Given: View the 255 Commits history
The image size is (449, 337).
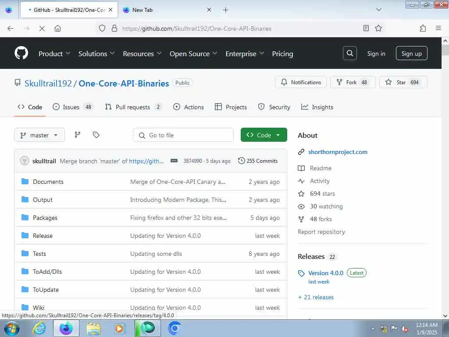Looking at the screenshot, I should pos(258,161).
